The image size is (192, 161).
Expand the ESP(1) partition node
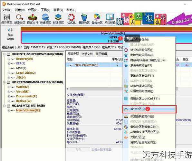9,63
